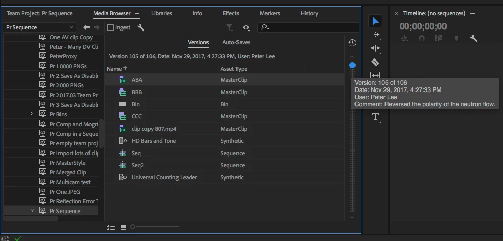Image resolution: width=503 pixels, height=241 pixels.
Task: Select the Bin folder row
Action: (225, 104)
